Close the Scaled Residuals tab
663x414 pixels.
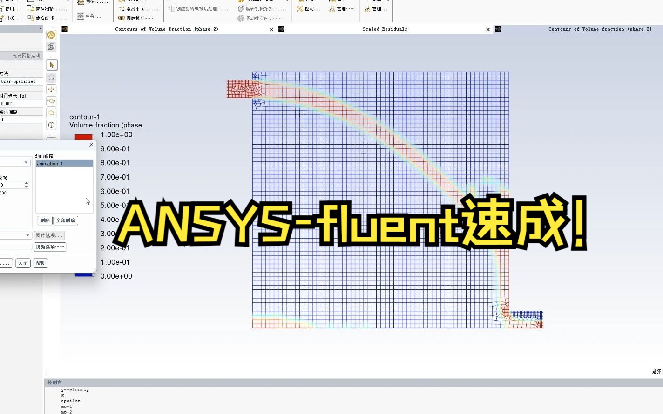click(488, 29)
